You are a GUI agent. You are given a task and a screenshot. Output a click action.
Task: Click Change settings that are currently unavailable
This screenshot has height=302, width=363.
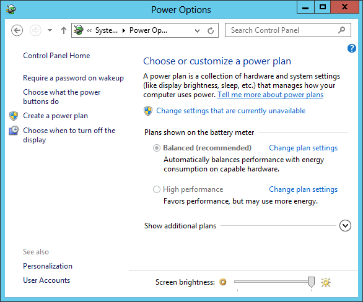[x=231, y=111]
